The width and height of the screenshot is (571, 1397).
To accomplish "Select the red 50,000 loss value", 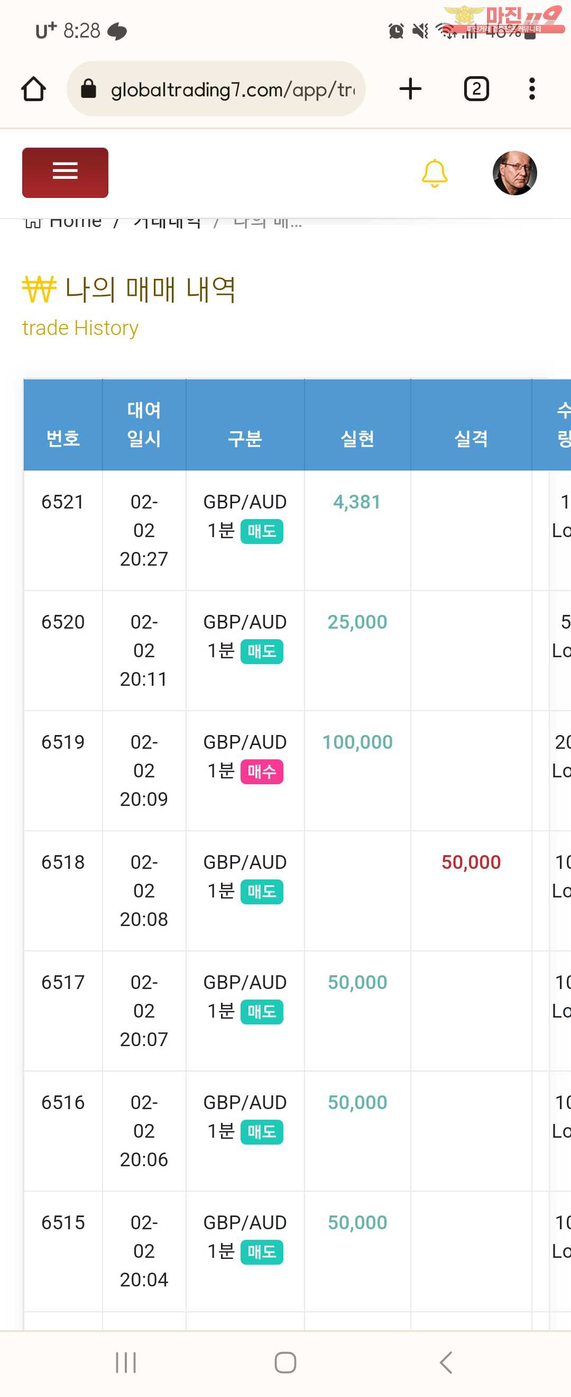I will pos(471,863).
